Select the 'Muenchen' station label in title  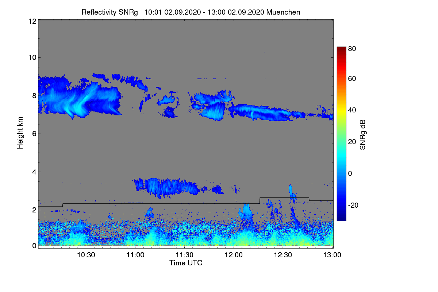(283, 12)
